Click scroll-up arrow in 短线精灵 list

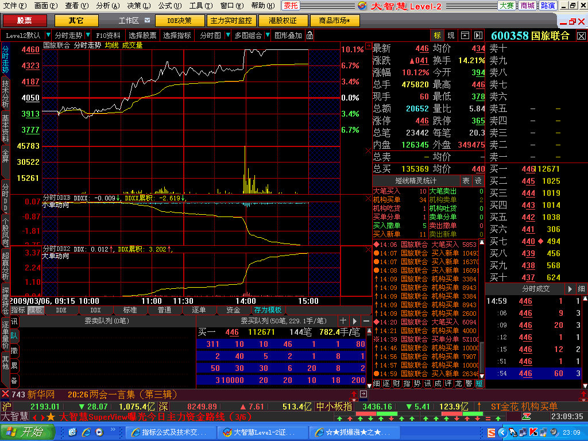tap(482, 243)
